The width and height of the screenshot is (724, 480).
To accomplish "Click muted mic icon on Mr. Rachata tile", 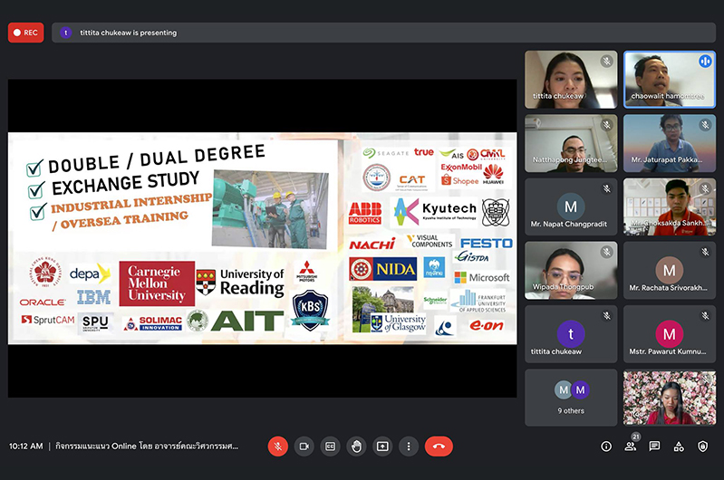I will click(x=705, y=252).
